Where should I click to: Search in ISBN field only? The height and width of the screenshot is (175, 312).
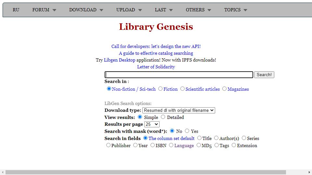[152, 145]
